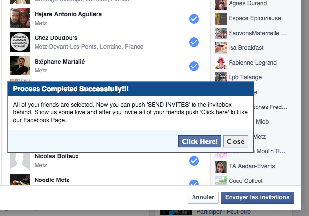Click TA Aedan-Events avatar

click(x=221, y=167)
